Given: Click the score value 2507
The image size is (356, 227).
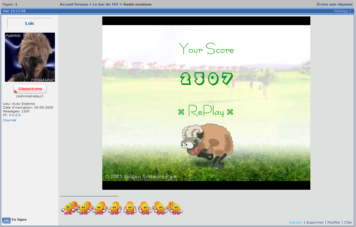Looking at the screenshot, I should [207, 79].
